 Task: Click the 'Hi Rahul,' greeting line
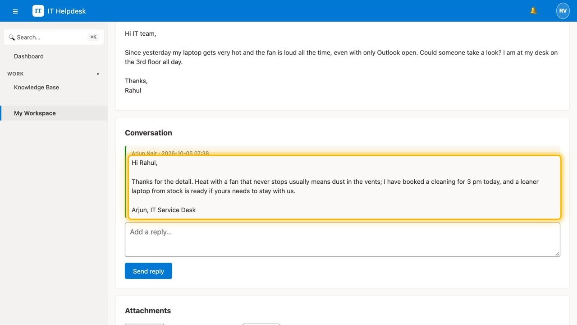pyautogui.click(x=145, y=162)
